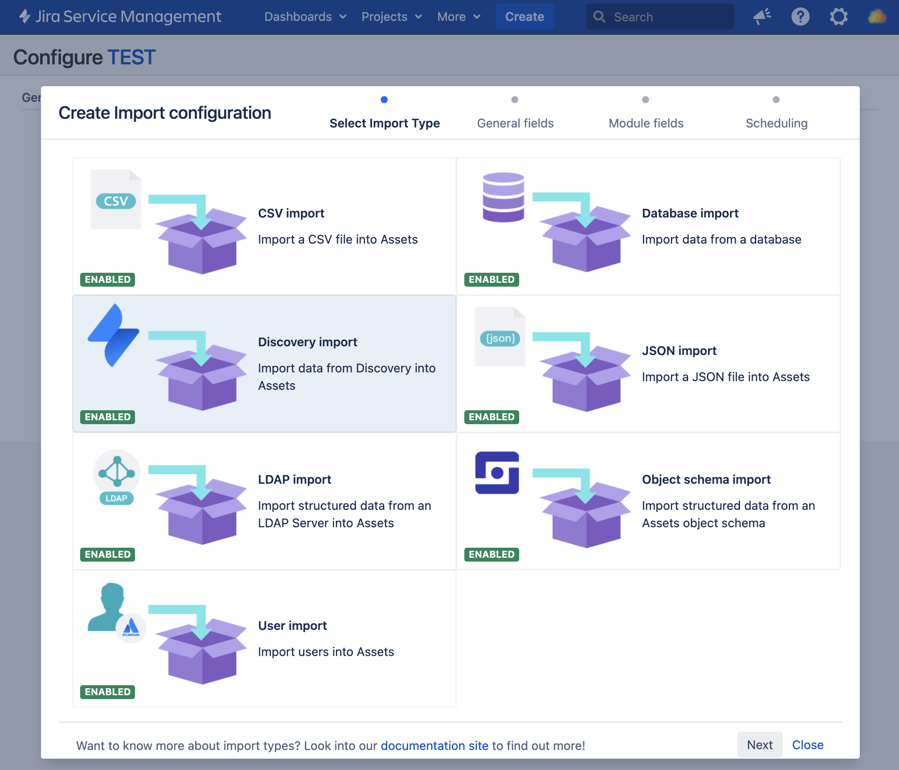
Task: Click 'Import users into Assets' description
Action: coord(326,652)
